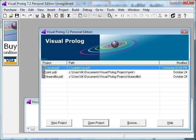Click the context help icon with question box

179,16
